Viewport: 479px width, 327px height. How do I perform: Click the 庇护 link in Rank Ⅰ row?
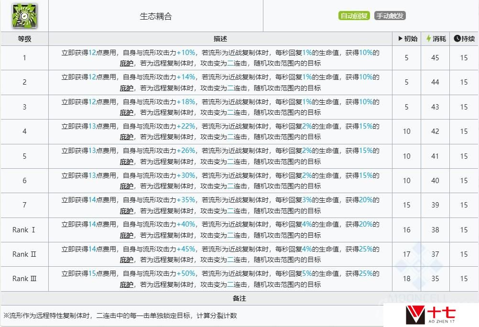(x=127, y=235)
